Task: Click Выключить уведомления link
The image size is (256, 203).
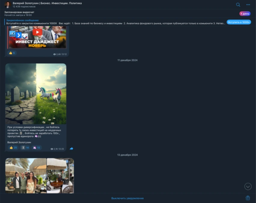Action: pos(127,198)
